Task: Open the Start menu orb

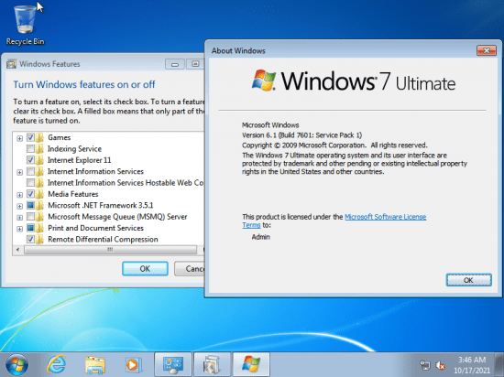Action: pos(16,365)
